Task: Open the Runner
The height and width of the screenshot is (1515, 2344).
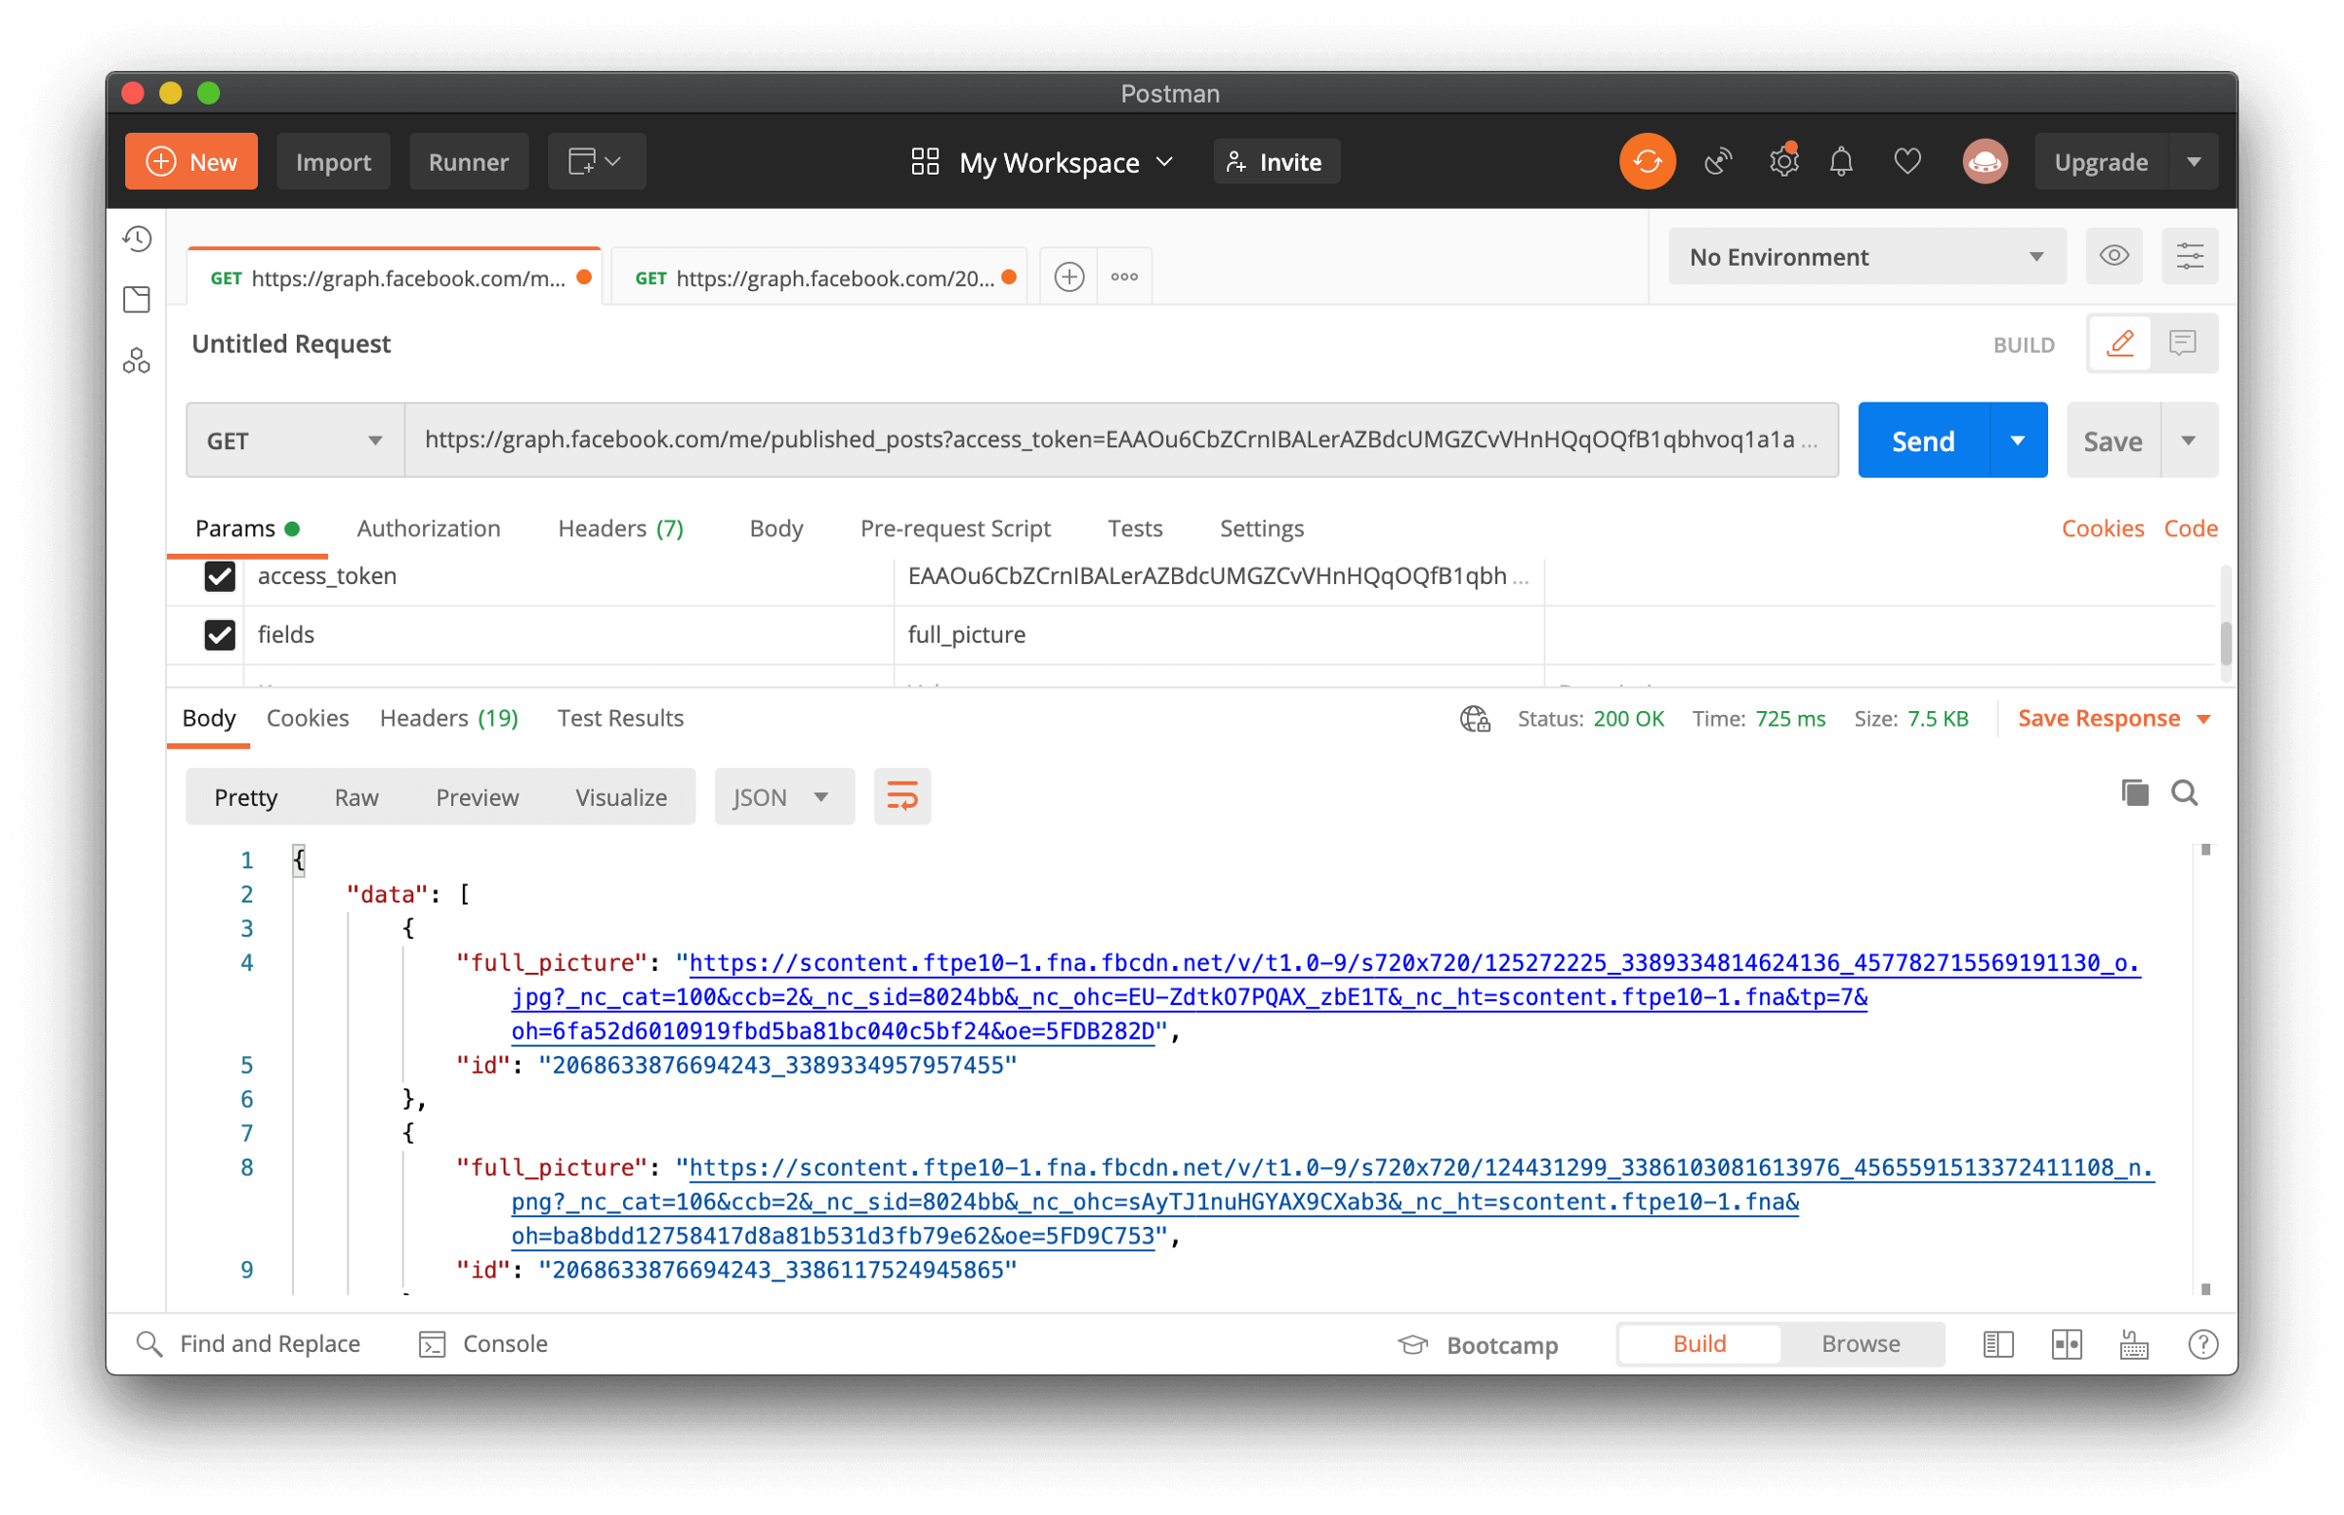Action: [468, 161]
